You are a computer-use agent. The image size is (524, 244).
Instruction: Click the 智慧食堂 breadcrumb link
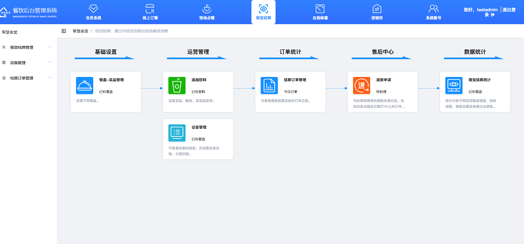coord(81,31)
